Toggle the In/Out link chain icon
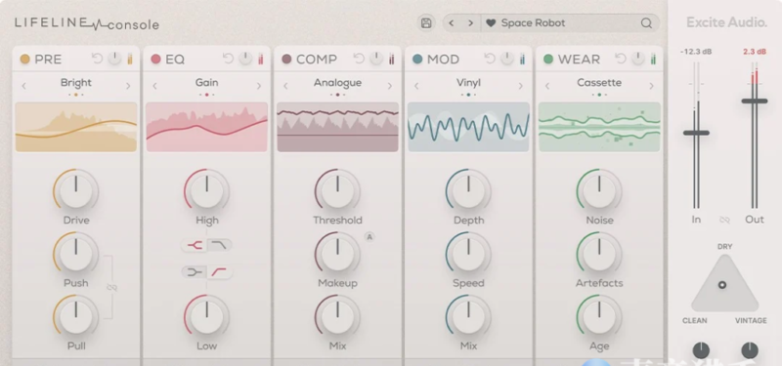 coord(724,220)
